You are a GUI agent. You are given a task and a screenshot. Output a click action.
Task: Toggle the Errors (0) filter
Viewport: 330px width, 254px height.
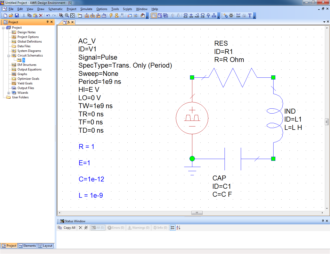click(x=116, y=228)
